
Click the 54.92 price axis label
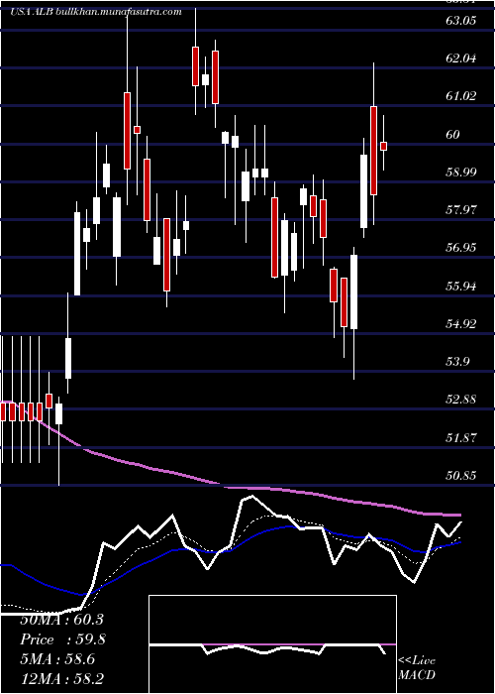pos(461,323)
